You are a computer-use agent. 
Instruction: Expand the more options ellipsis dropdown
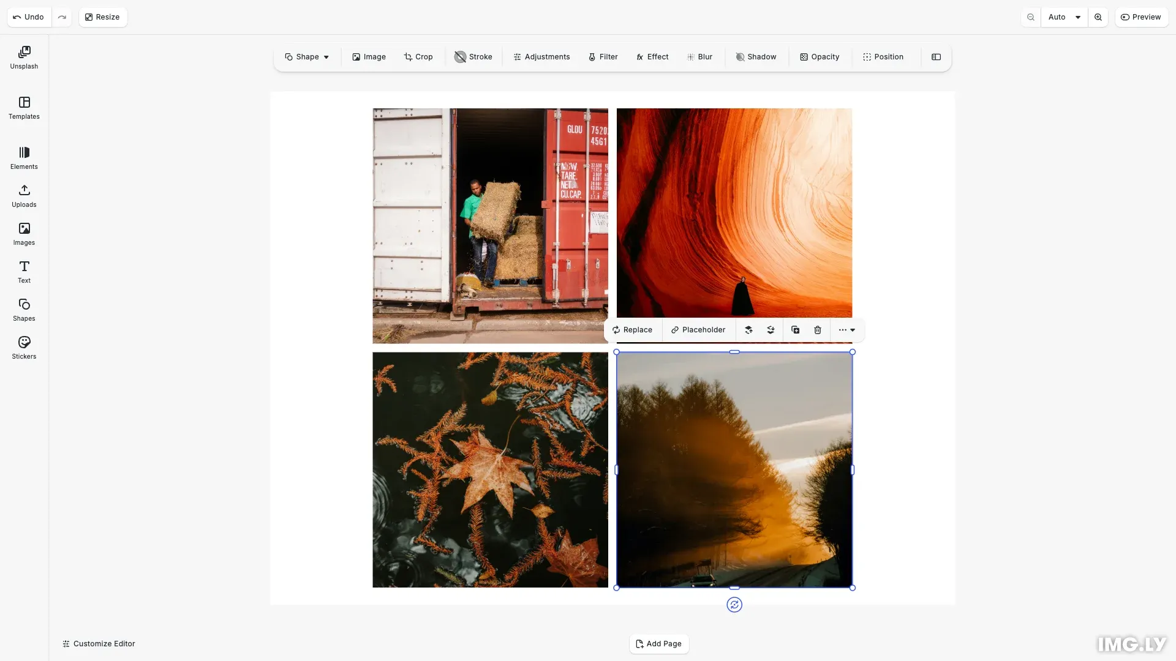[846, 330]
